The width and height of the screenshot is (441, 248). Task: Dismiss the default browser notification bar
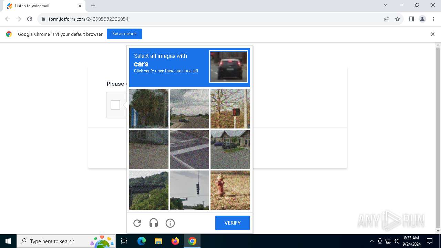click(433, 34)
